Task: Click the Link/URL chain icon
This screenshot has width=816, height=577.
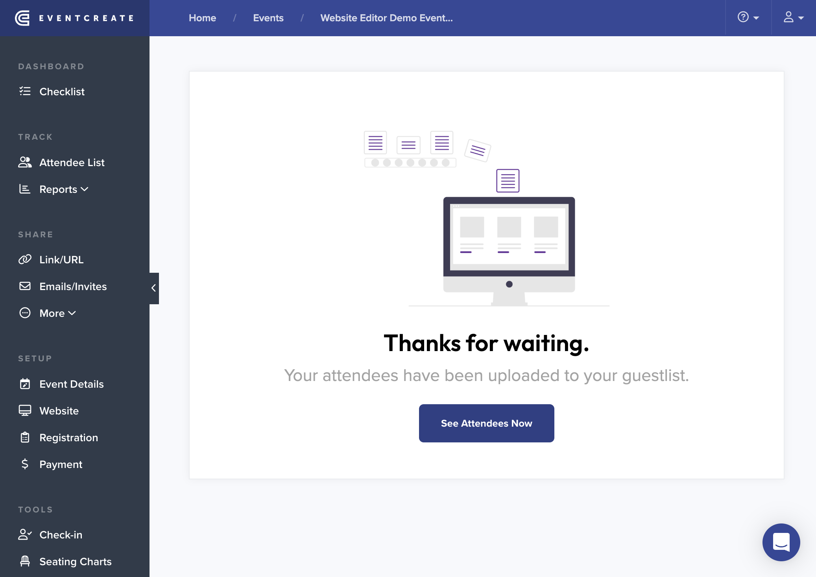Action: [x=25, y=259]
